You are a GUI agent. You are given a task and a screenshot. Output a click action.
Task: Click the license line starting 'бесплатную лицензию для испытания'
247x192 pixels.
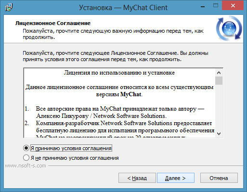click(125, 130)
